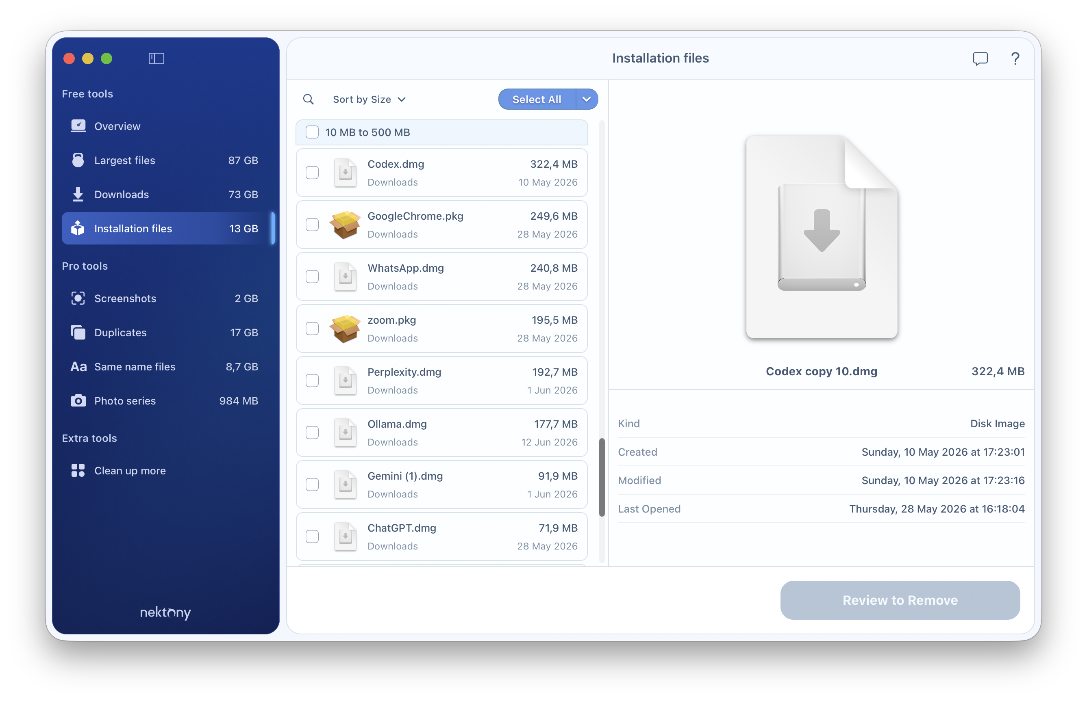
Task: Click the Ollama.dmg file icon
Action: coord(345,433)
